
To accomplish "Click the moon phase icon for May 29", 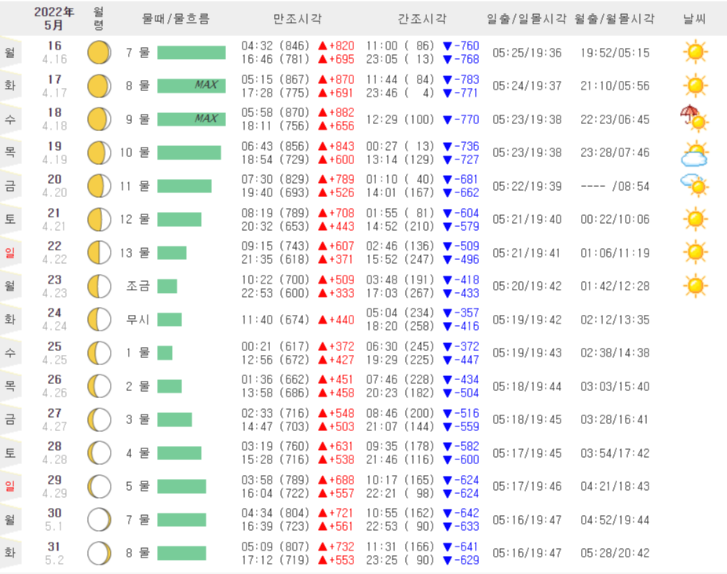I will pyautogui.click(x=99, y=486).
